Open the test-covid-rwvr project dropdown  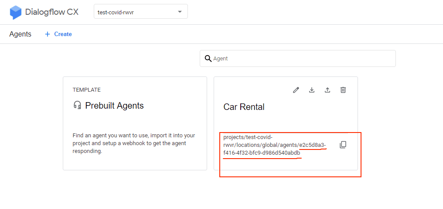[141, 12]
